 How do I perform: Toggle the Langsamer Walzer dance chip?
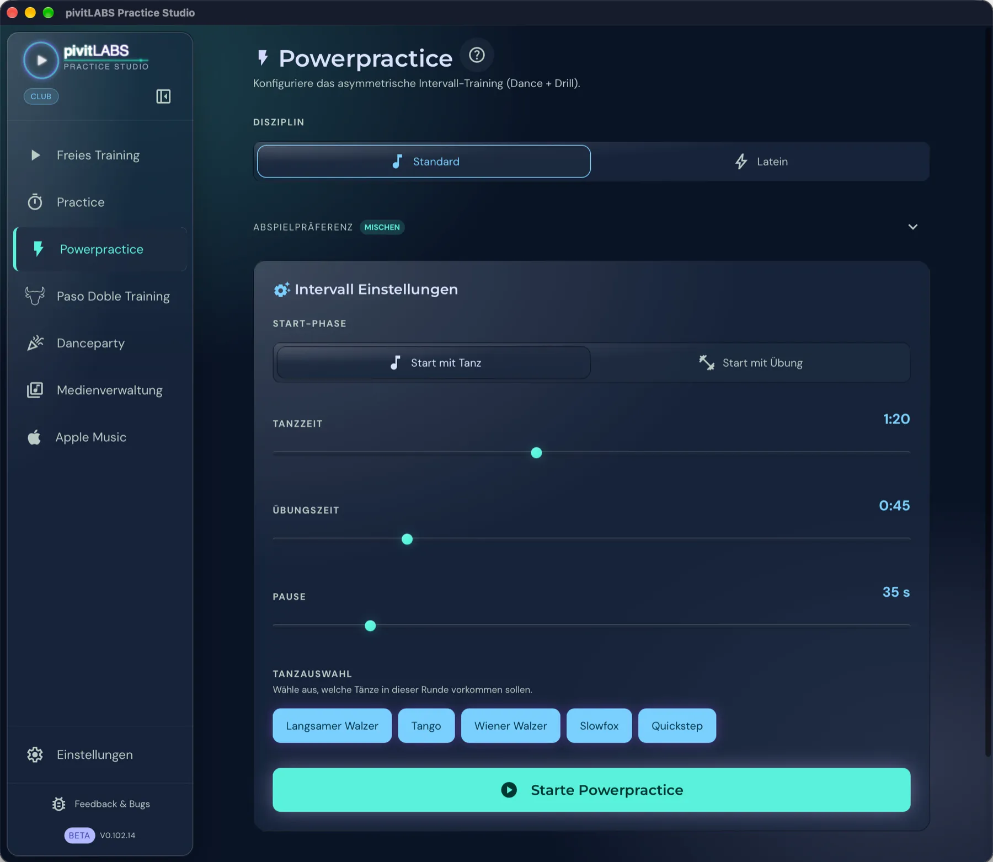332,726
